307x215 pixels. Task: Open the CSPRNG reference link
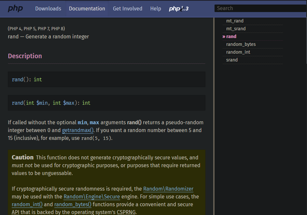pyautogui.click(x=126, y=212)
